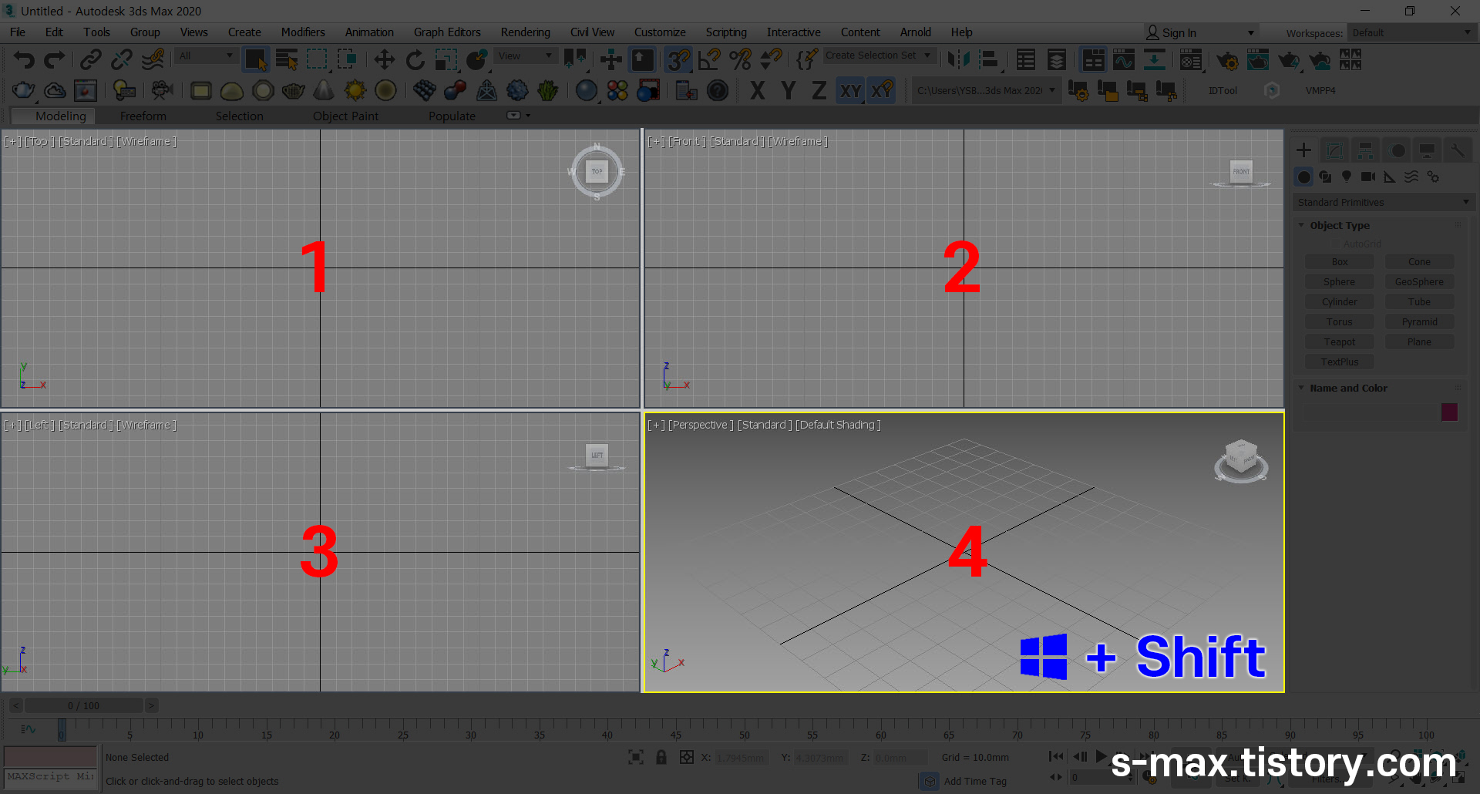Open the Sign In dropdown
This screenshot has width=1480, height=794.
(1200, 32)
